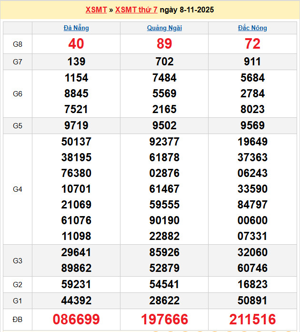Open the Đắc Nông province link
Screen dimensions: 300x332
point(252,28)
